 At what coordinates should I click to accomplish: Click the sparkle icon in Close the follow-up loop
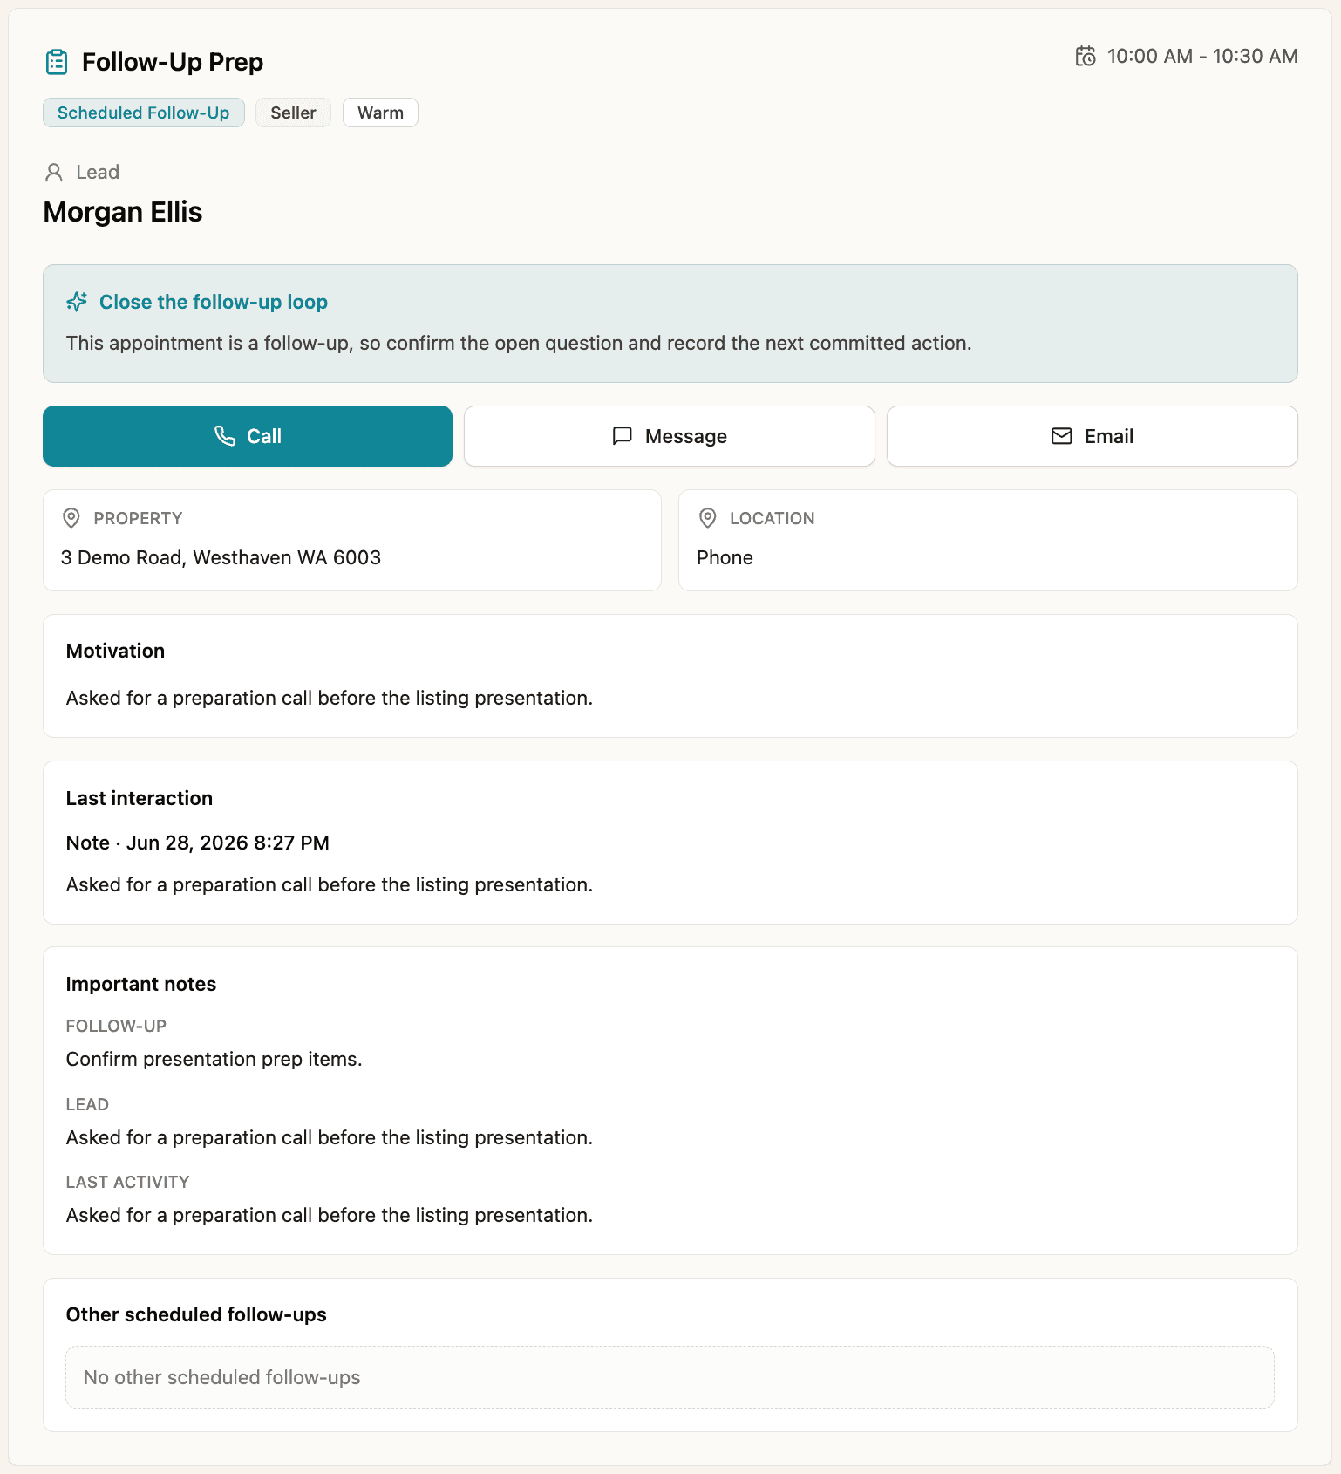click(77, 302)
